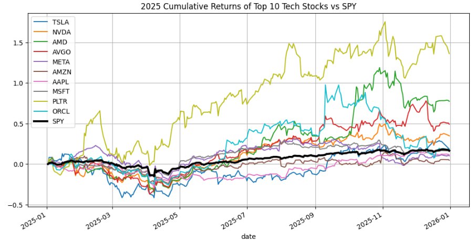
Task: Click the black SPY line swatch in legend
Action: click(42, 124)
